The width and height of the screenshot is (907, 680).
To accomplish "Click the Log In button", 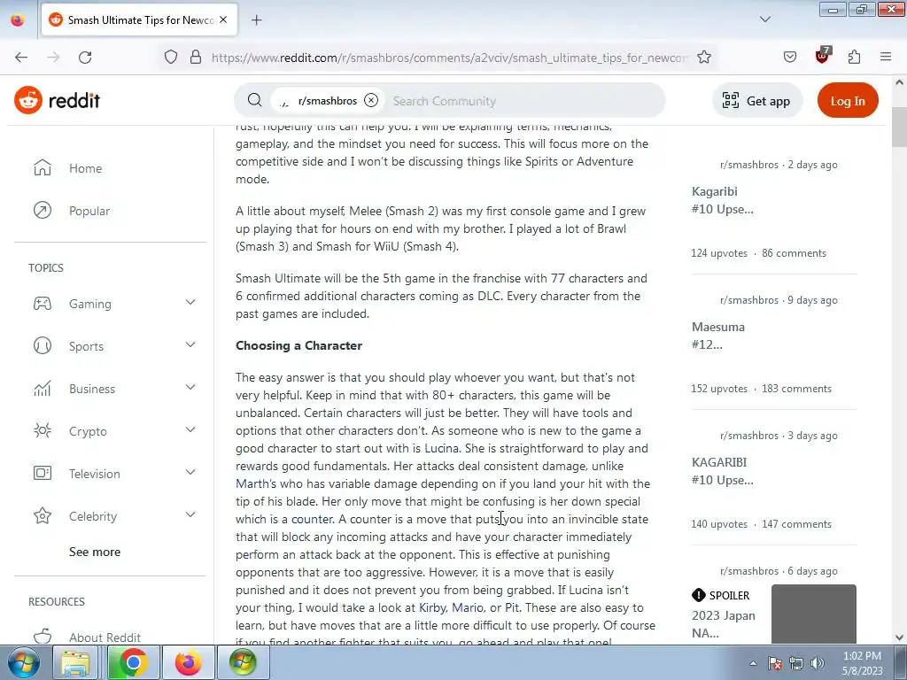I will 848,101.
